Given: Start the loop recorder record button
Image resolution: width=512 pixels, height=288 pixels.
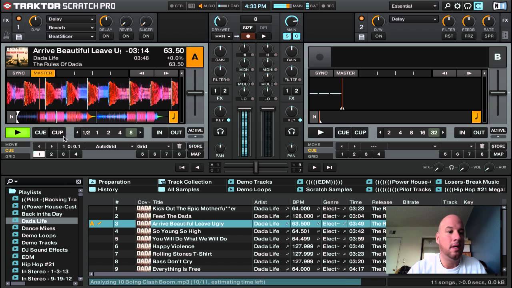Looking at the screenshot, I should [248, 36].
